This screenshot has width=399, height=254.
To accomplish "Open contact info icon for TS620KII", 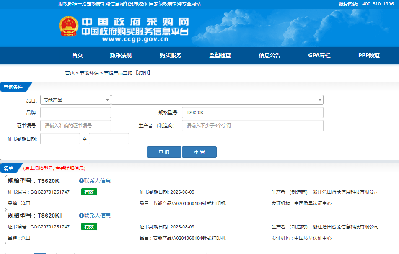I will pos(81,216).
